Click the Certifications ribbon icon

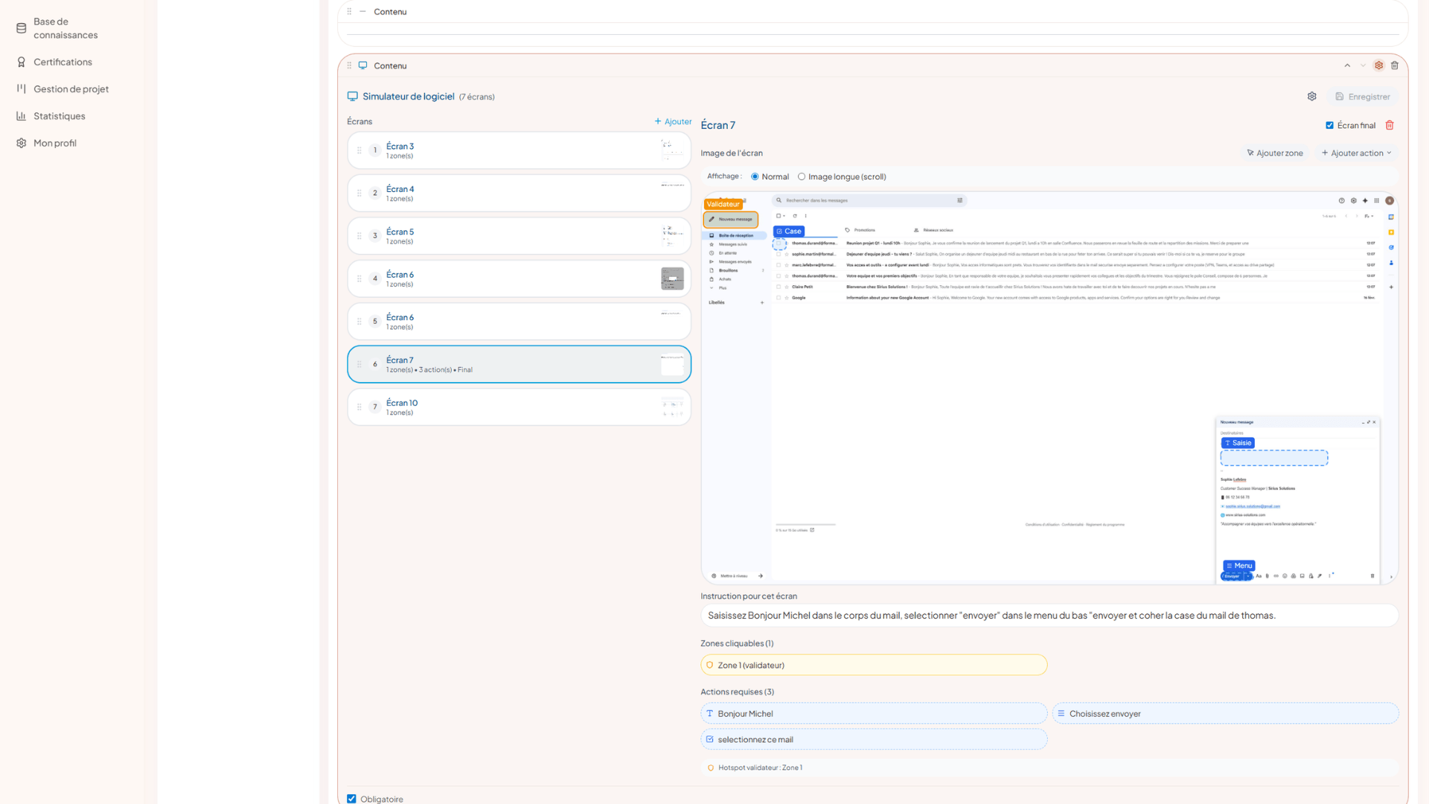pos(22,62)
